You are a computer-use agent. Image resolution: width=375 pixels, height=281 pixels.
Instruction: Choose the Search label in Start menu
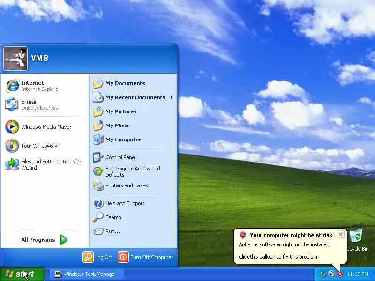pyautogui.click(x=113, y=217)
